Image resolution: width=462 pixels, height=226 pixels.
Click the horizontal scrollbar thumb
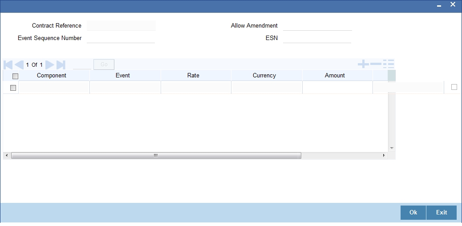pyautogui.click(x=156, y=155)
